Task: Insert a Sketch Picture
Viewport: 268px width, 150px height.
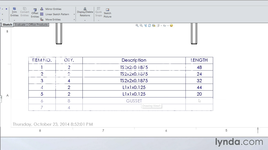Action: [x=107, y=13]
